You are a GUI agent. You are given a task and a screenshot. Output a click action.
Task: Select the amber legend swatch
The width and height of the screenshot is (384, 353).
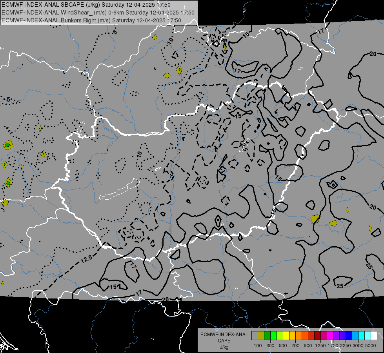coord(293,335)
